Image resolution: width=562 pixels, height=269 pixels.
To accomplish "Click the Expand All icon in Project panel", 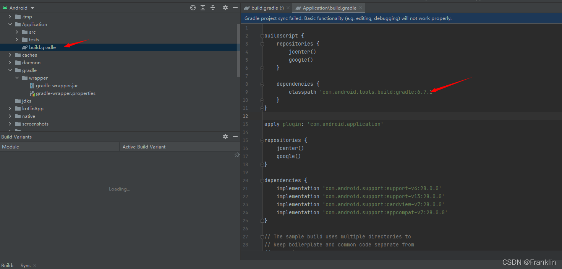I will [203, 8].
